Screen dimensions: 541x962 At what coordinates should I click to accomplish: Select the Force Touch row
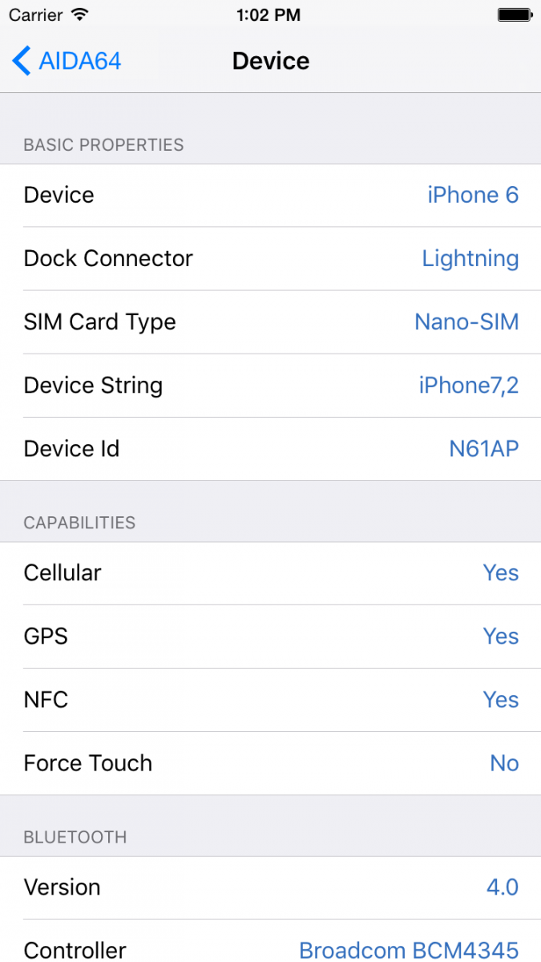(x=270, y=763)
